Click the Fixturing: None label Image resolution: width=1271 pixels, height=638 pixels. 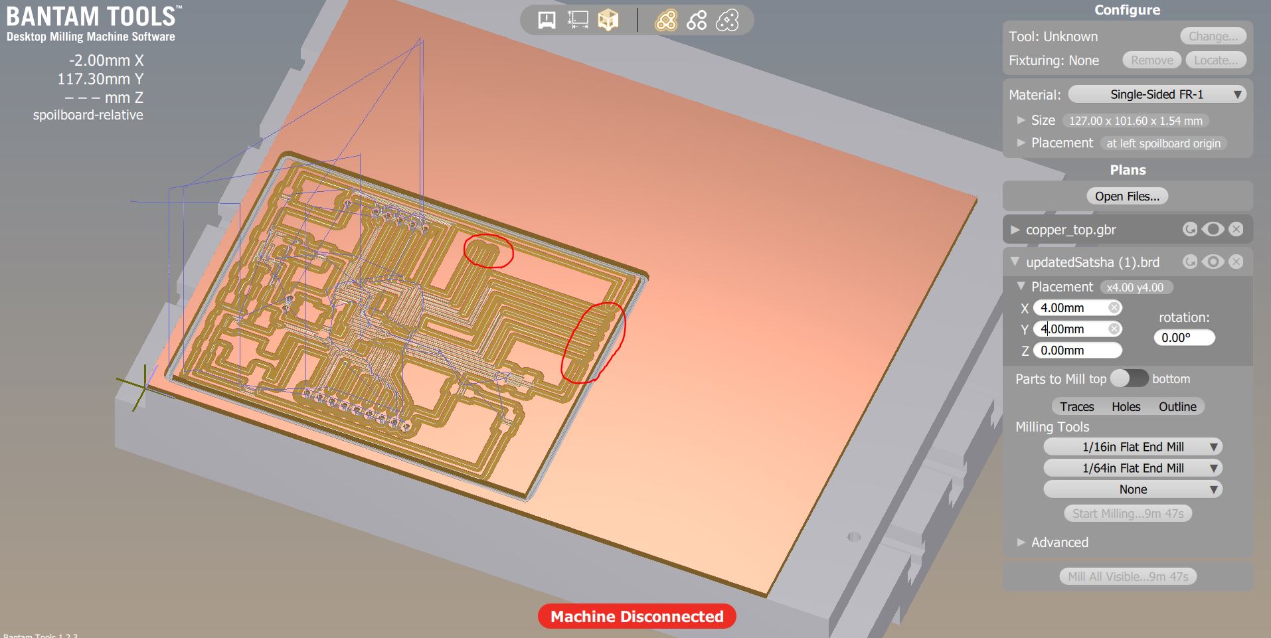click(1054, 60)
